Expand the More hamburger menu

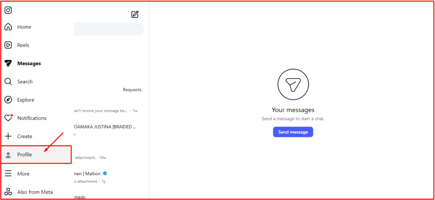tap(8, 174)
